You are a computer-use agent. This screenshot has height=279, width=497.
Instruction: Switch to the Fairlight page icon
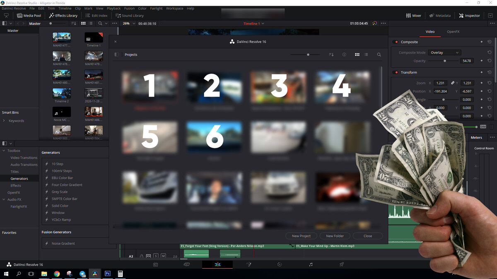click(x=311, y=265)
